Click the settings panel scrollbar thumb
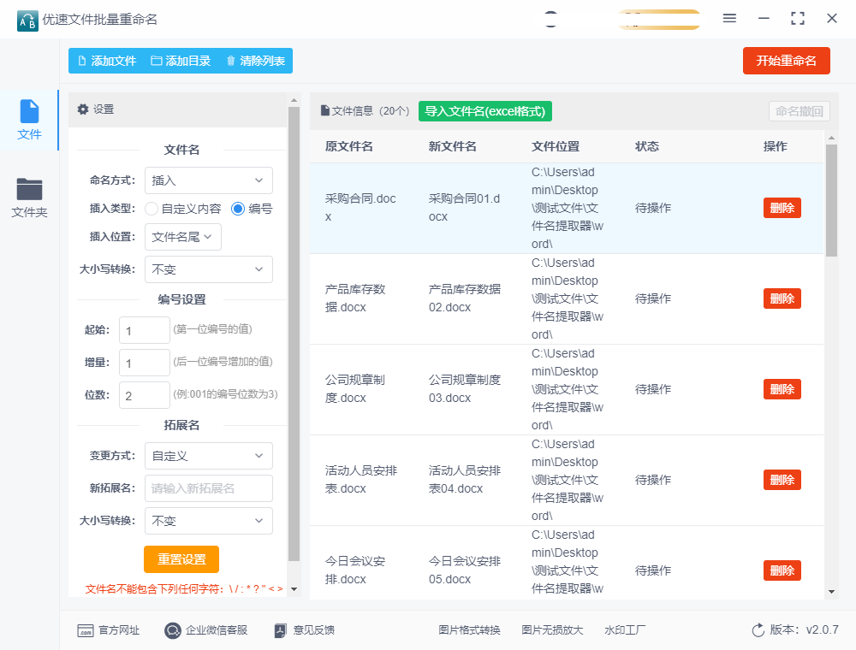Screen dimensions: 856x650 coord(294,334)
